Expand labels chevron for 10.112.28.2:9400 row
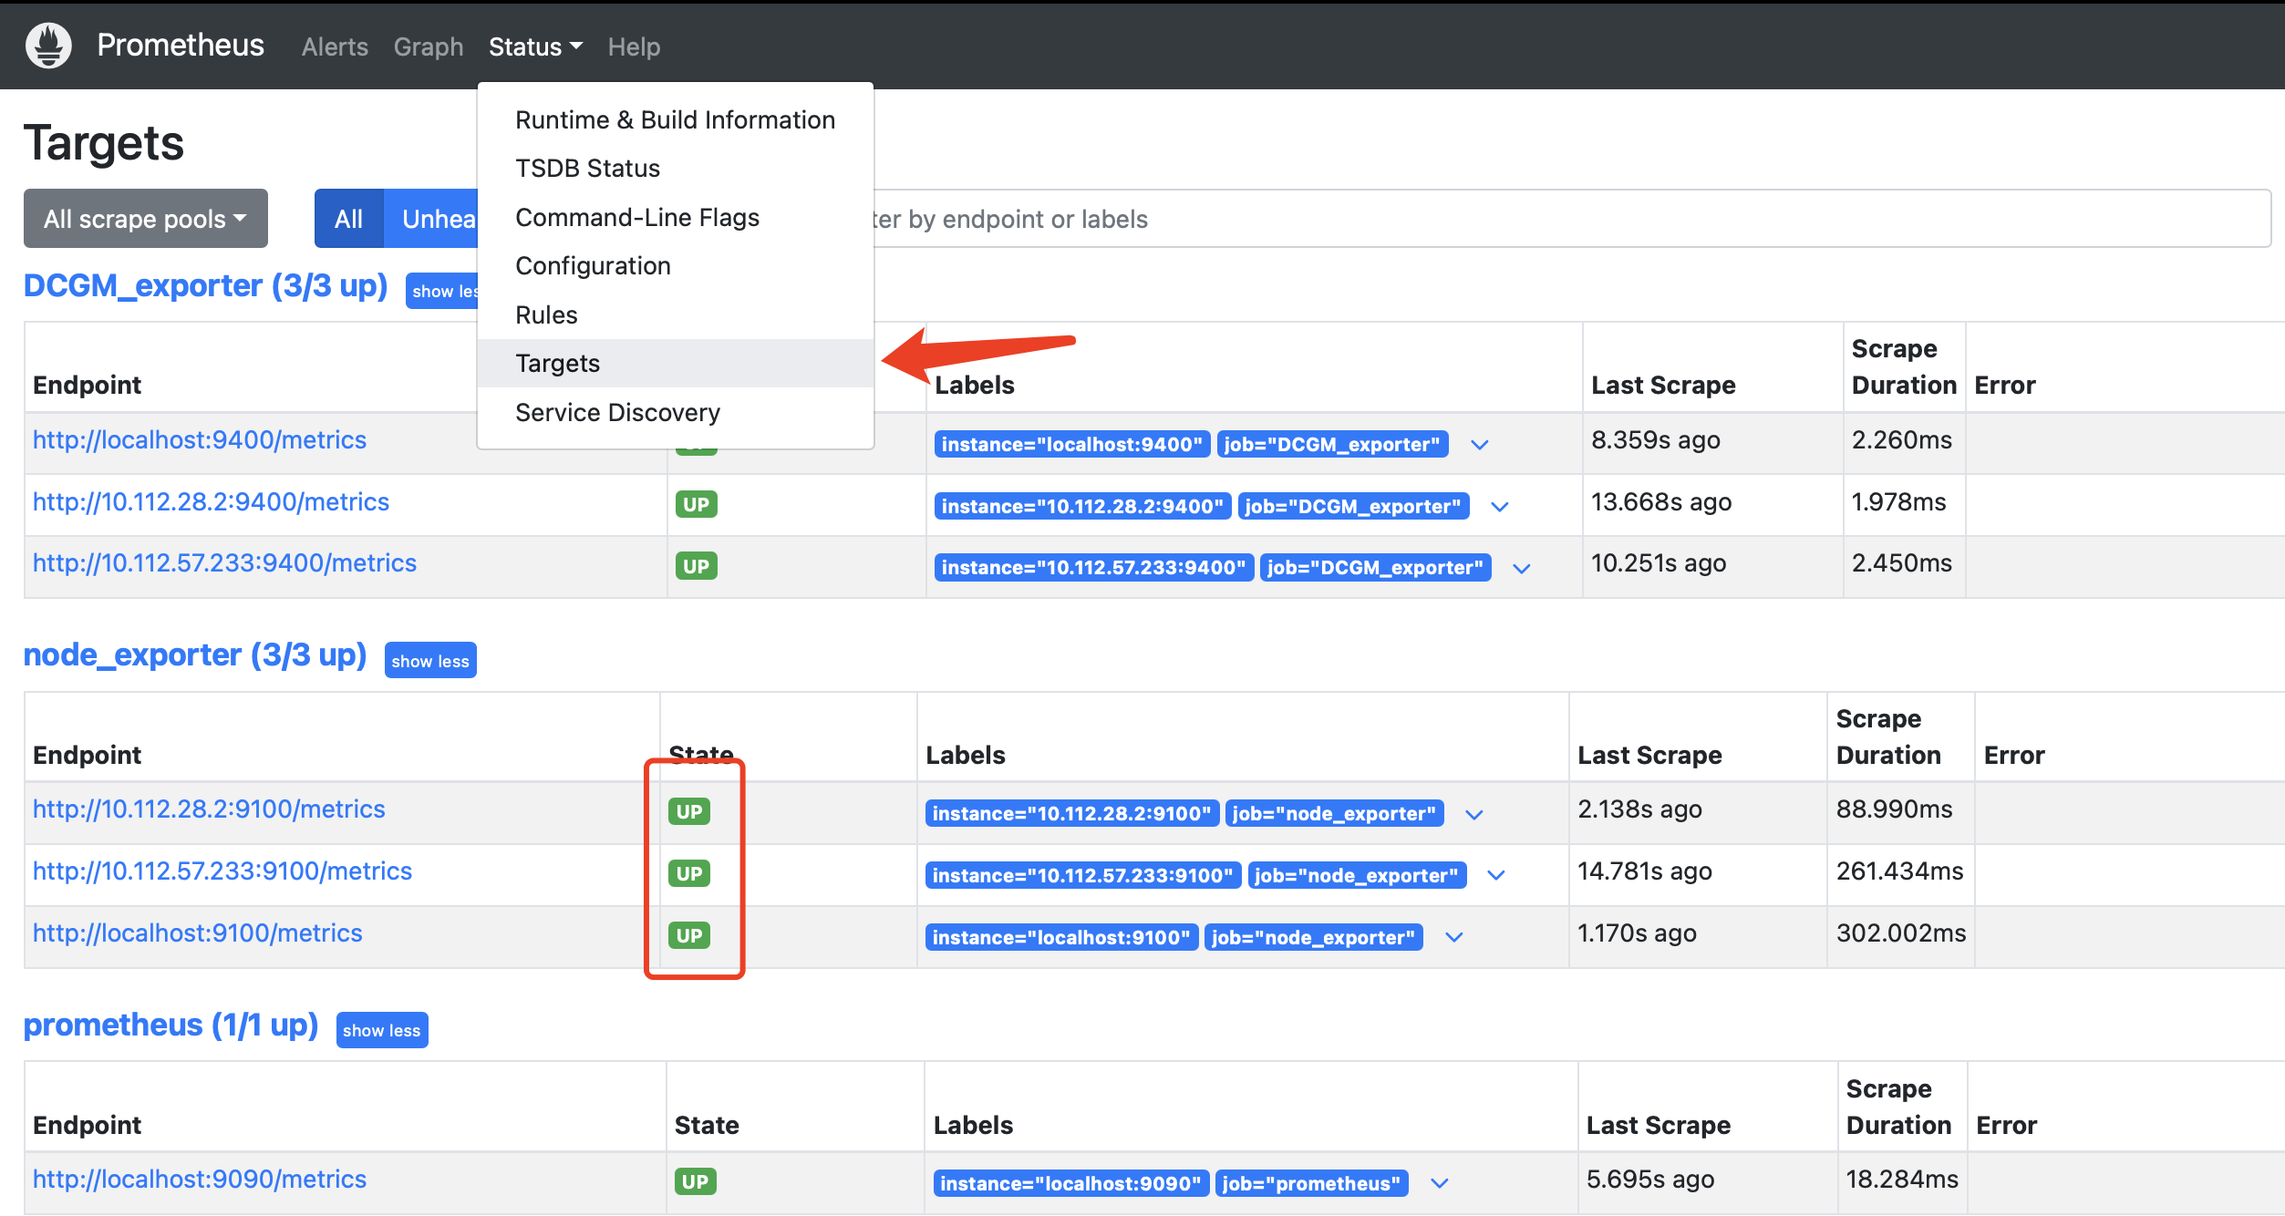This screenshot has height=1216, width=2285. (x=1500, y=507)
